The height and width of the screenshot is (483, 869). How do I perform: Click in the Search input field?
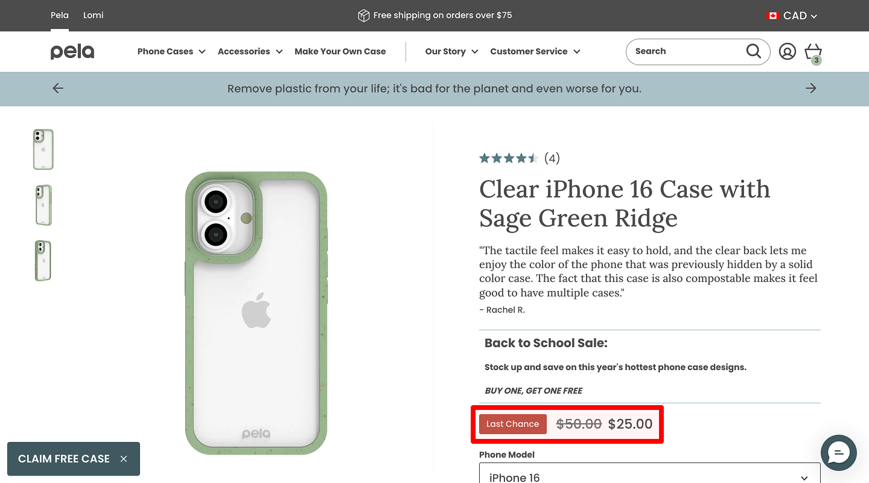coord(685,51)
